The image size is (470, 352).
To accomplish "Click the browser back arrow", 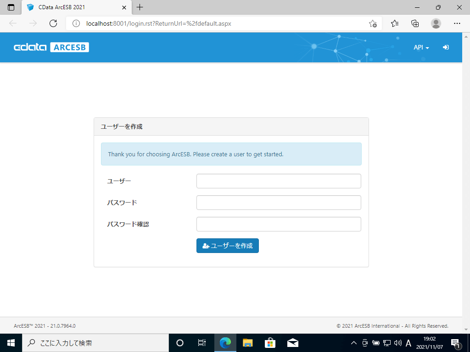I will 13,23.
